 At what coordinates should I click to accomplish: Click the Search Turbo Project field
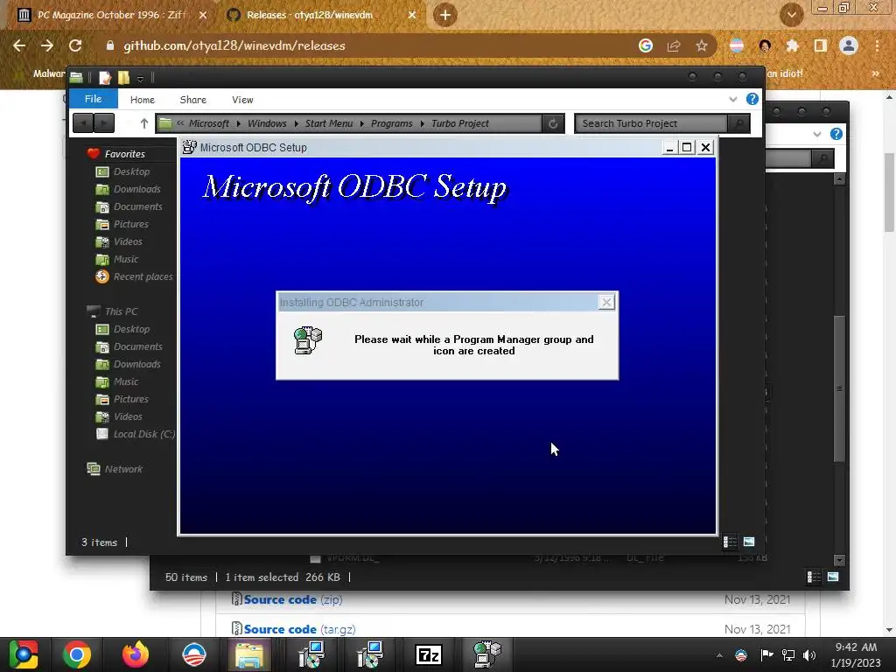coord(651,123)
